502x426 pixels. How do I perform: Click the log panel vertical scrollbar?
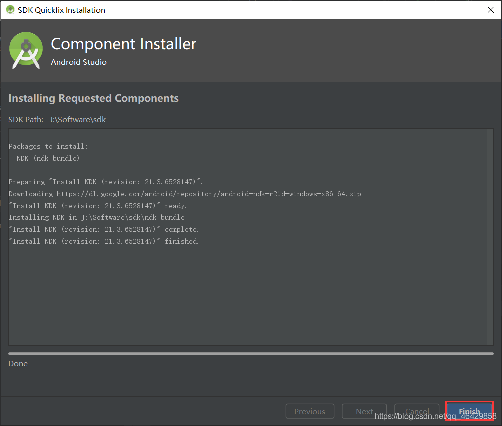coord(490,237)
